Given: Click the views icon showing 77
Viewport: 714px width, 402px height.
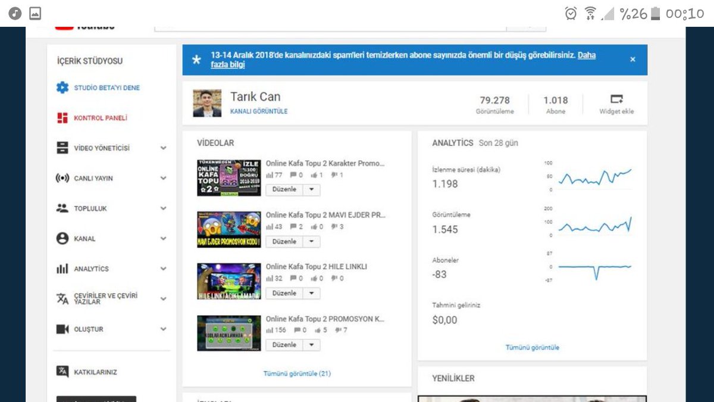Looking at the screenshot, I should click(x=270, y=175).
